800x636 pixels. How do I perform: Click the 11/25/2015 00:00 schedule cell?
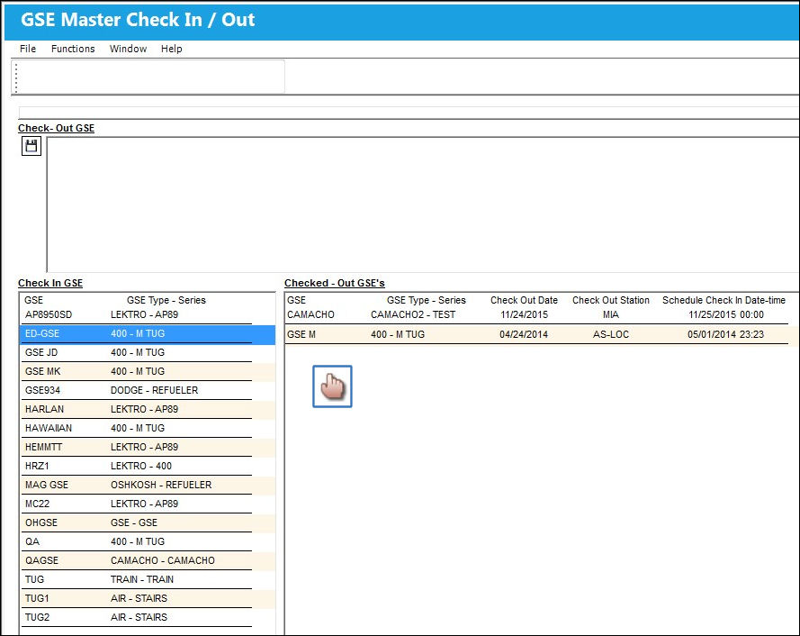725,314
